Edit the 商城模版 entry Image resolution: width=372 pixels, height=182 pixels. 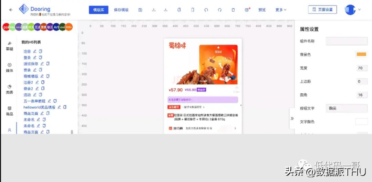pos(42,76)
